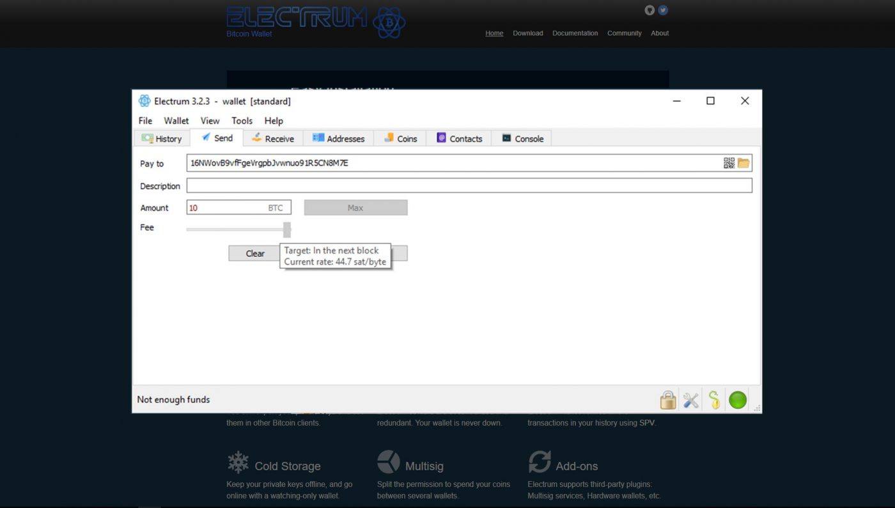Image resolution: width=895 pixels, height=508 pixels.
Task: Click the fee slider handle
Action: click(287, 229)
